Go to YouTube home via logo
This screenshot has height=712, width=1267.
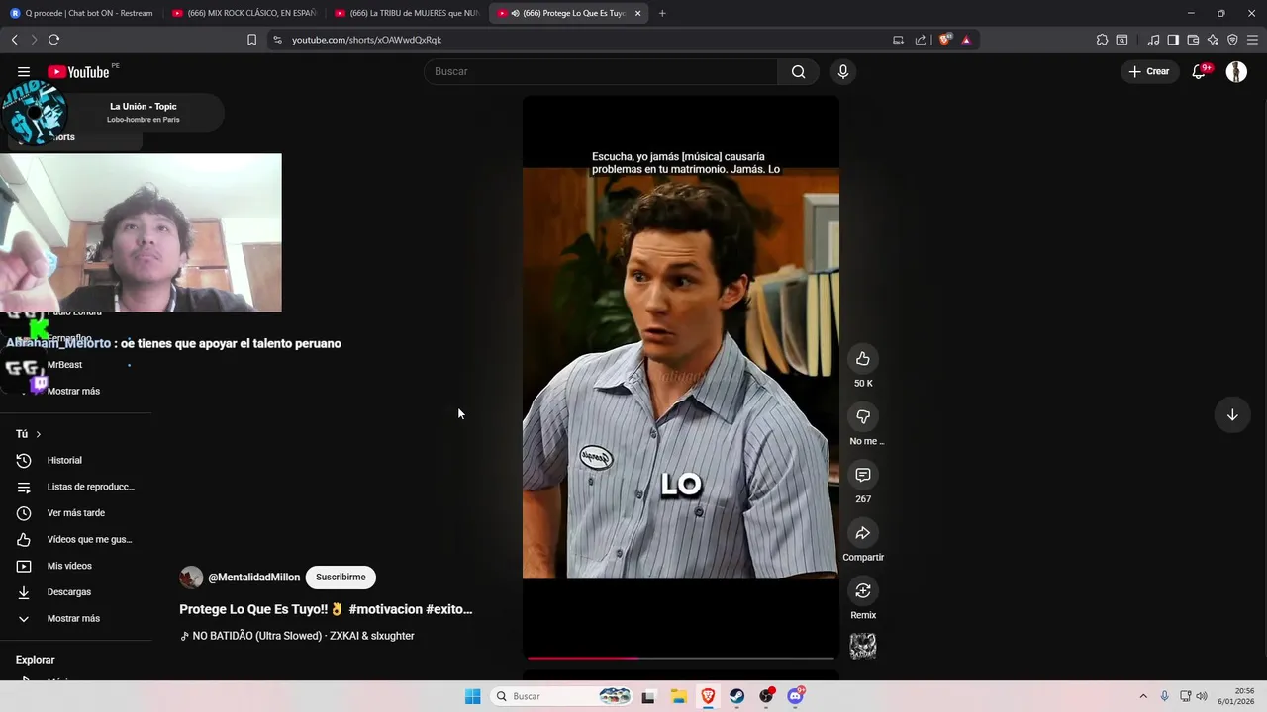(x=78, y=71)
